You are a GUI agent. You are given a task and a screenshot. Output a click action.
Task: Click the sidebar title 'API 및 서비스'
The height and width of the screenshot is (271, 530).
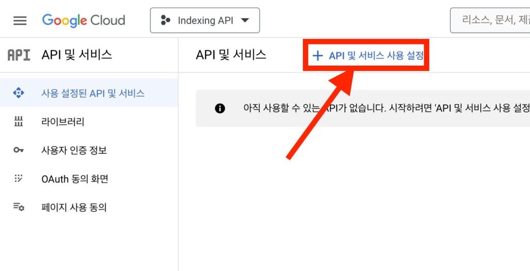(x=77, y=55)
